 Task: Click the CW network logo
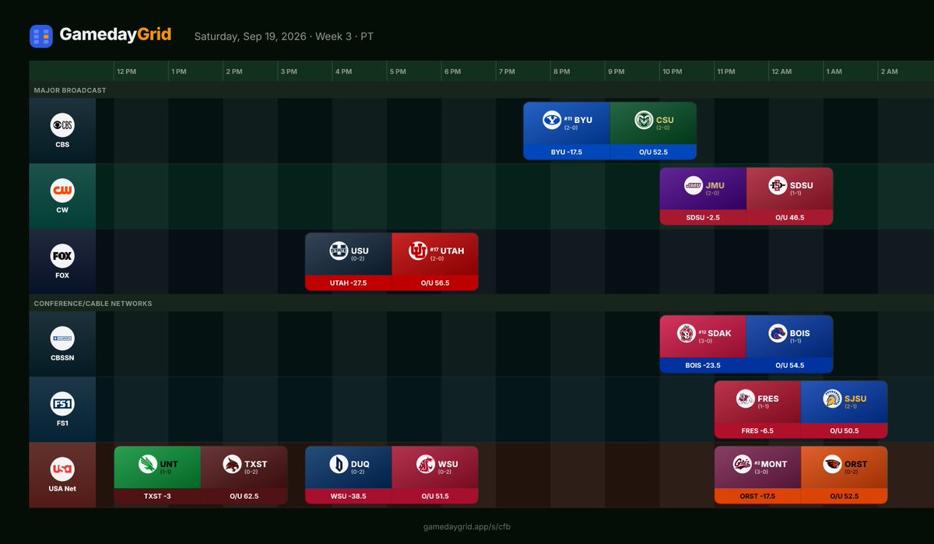(62, 191)
